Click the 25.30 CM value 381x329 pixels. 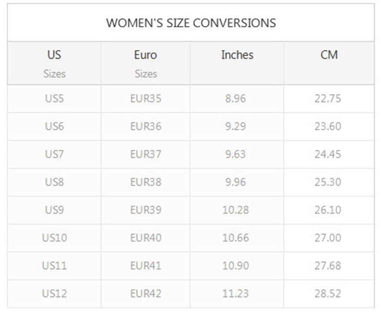(x=328, y=182)
